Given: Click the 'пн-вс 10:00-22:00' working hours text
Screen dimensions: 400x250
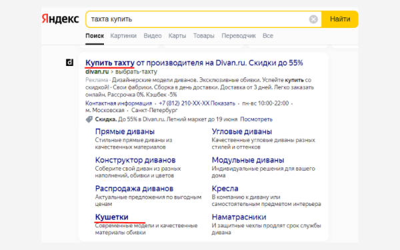Looking at the screenshot, I should (x=265, y=103).
